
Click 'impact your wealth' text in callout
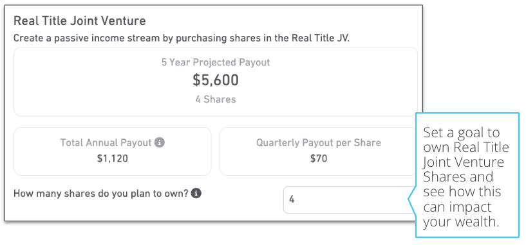[461, 215]
